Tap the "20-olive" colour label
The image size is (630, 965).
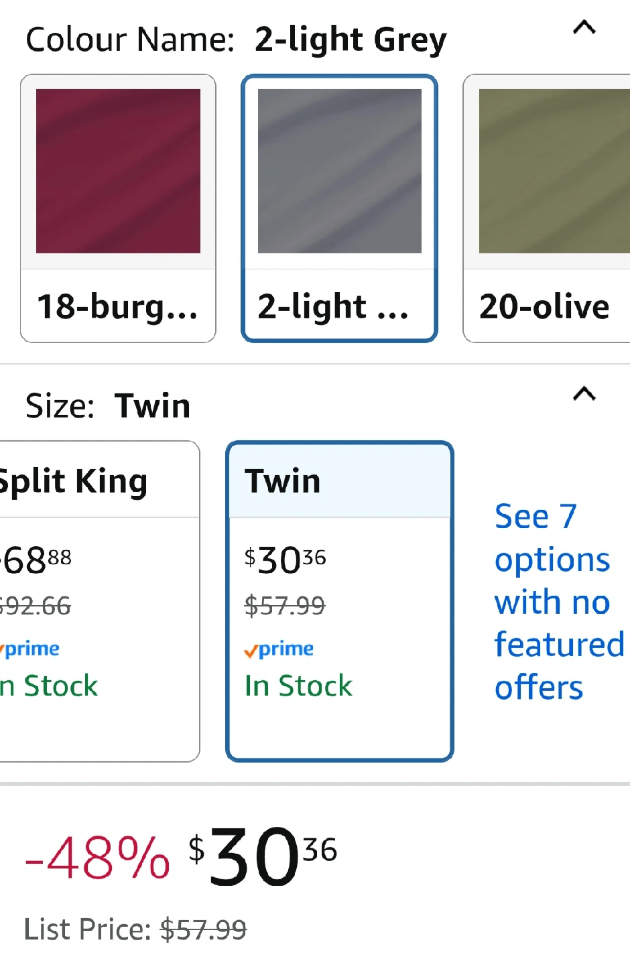544,307
